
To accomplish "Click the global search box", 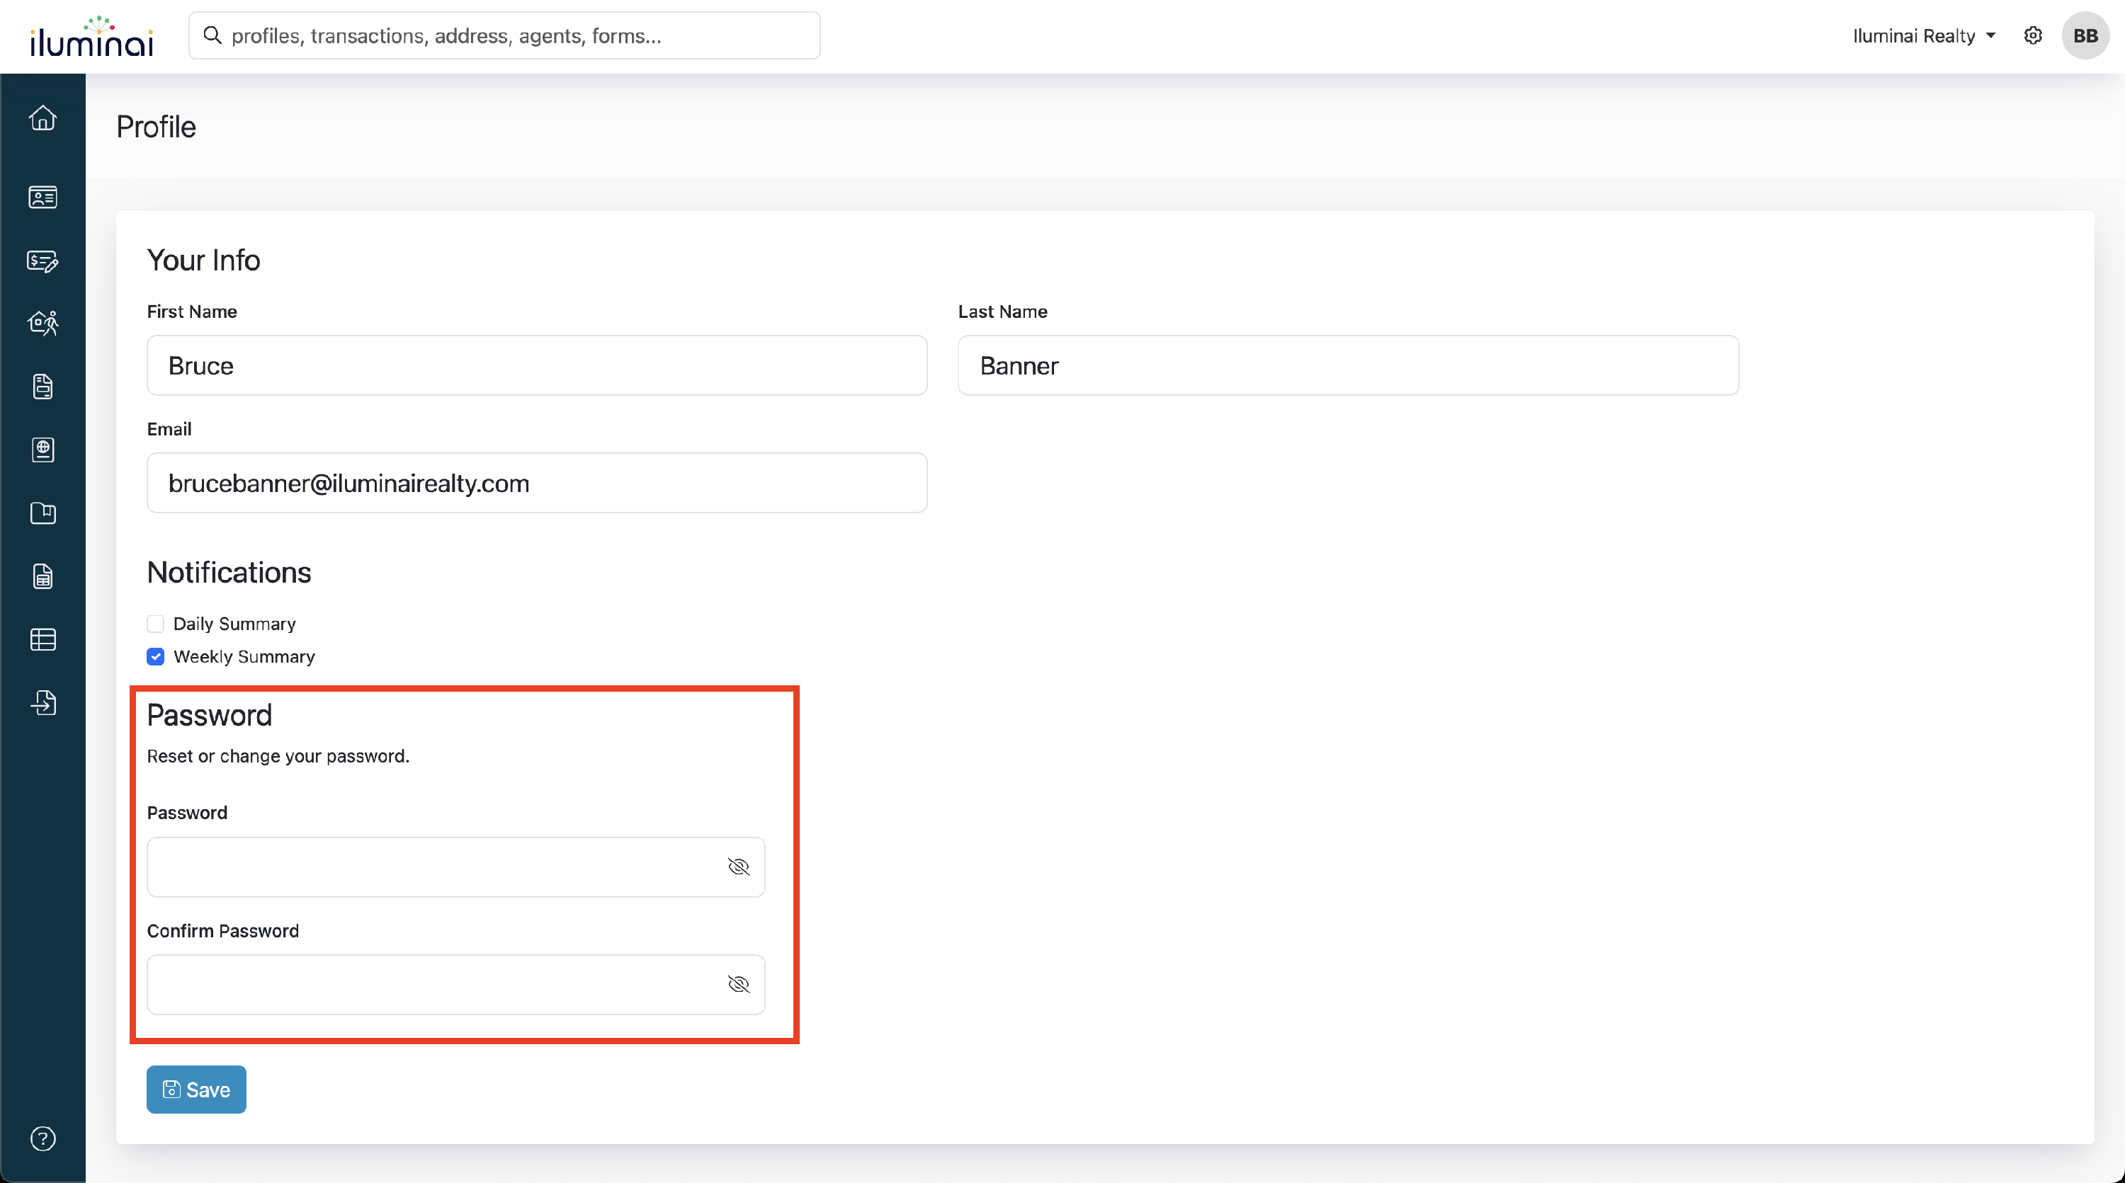I will [x=504, y=35].
